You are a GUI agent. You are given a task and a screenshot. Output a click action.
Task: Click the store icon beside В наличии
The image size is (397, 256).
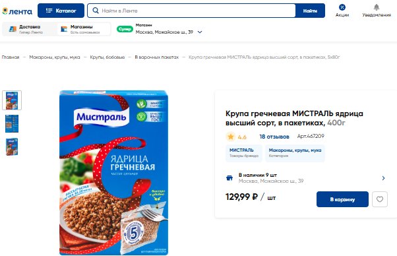tap(229, 178)
